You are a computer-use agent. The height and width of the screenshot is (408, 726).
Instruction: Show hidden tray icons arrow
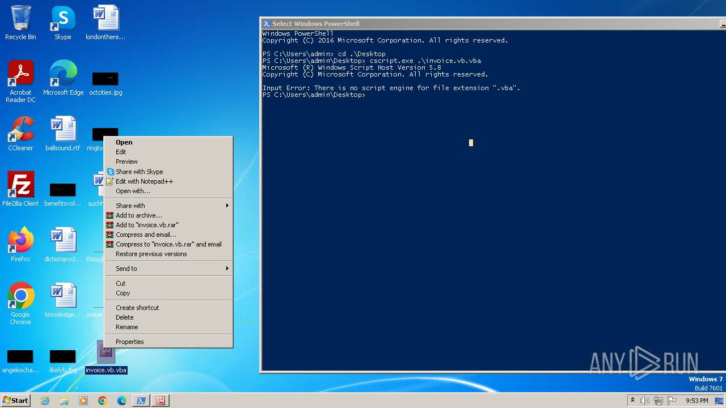tap(632, 401)
